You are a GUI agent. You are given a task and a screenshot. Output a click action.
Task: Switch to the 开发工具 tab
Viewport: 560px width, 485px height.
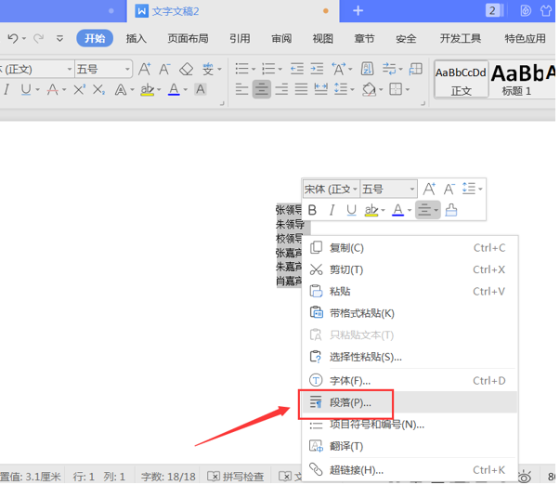[461, 38]
